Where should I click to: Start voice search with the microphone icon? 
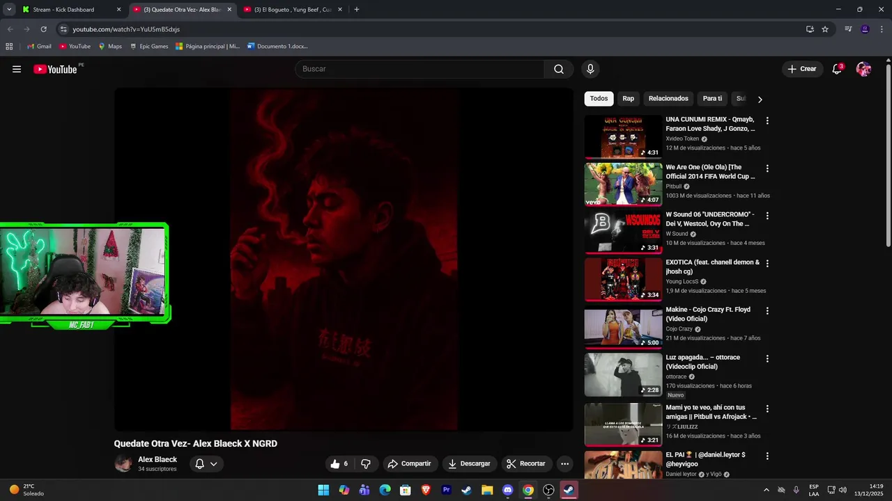coord(590,69)
